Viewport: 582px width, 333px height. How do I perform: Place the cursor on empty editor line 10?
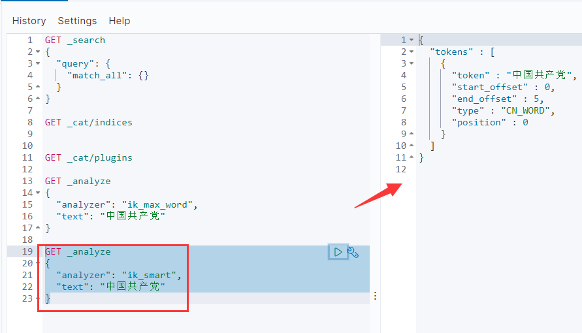pyautogui.click(x=206, y=146)
